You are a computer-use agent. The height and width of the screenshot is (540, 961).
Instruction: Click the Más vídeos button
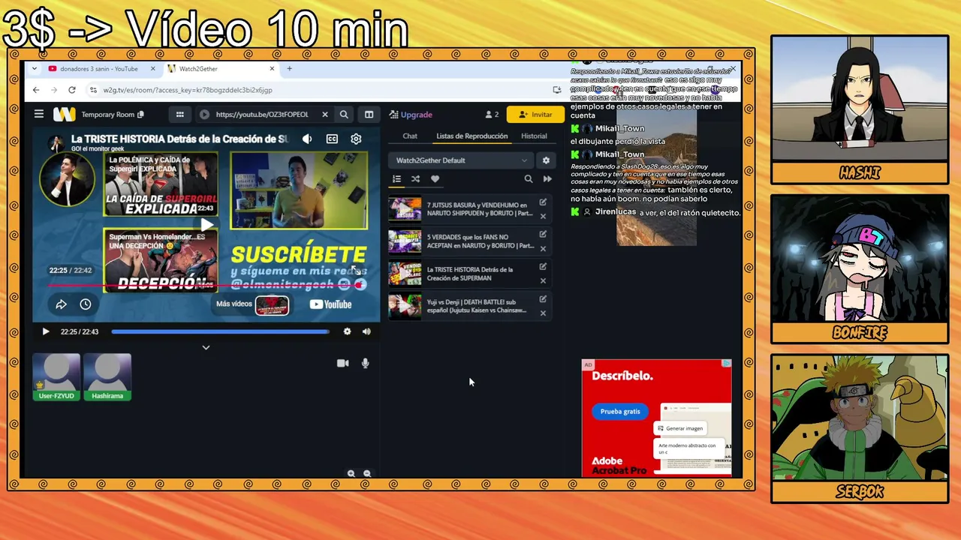click(252, 304)
